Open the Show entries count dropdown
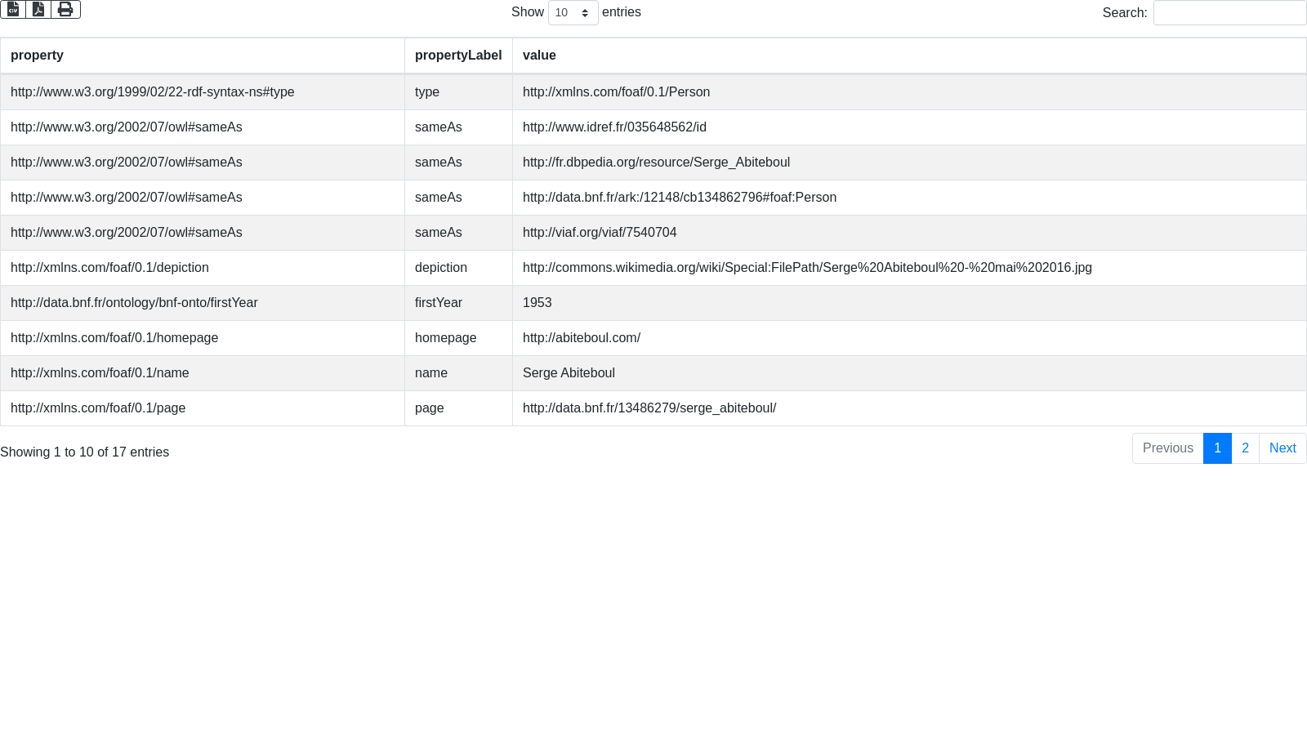Image resolution: width=1307 pixels, height=735 pixels. [x=573, y=13]
